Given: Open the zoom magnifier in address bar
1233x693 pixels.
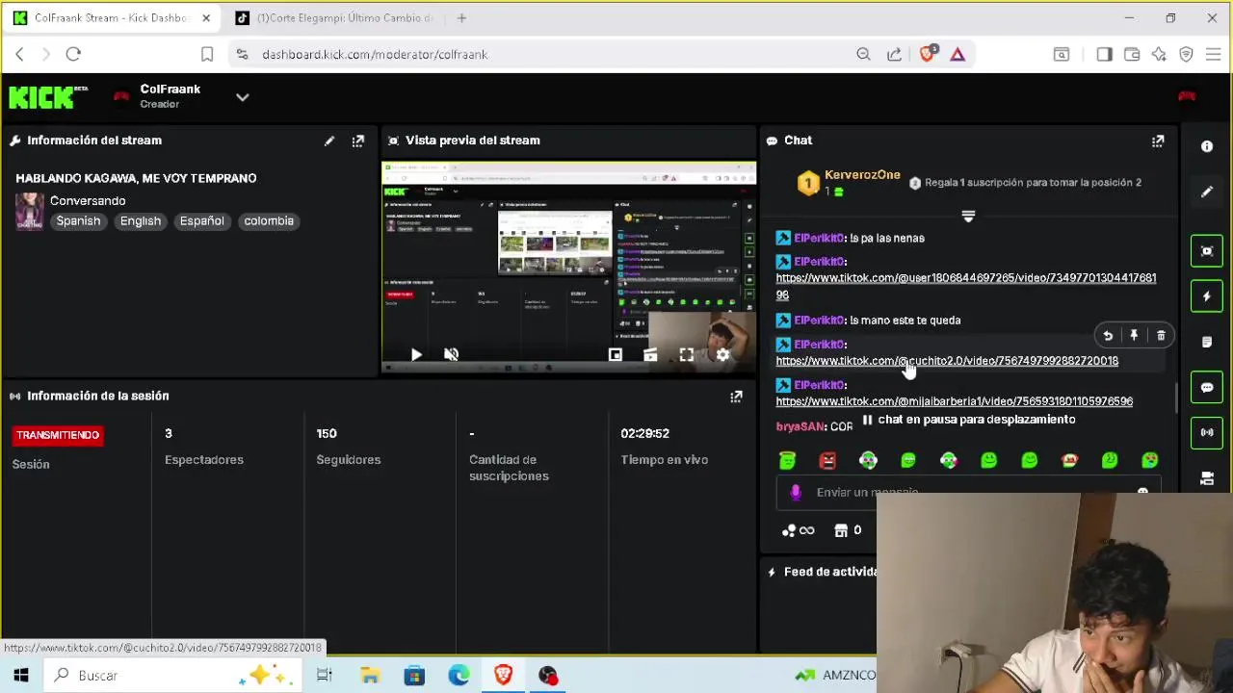Looking at the screenshot, I should 863,55.
